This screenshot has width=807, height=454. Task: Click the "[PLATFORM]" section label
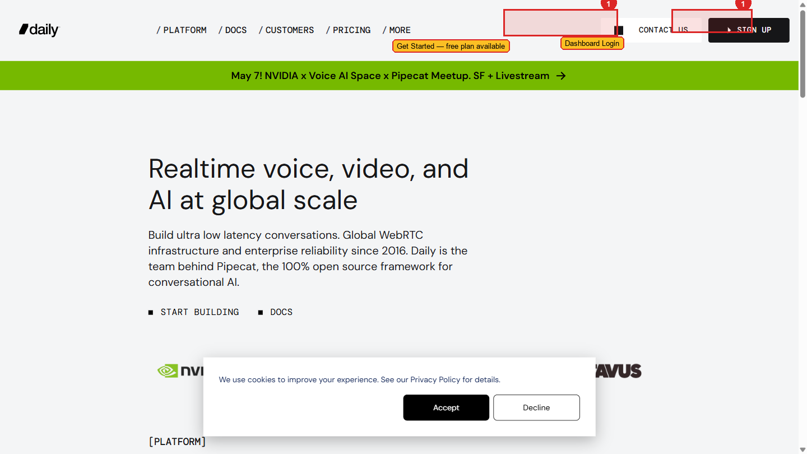pyautogui.click(x=177, y=442)
